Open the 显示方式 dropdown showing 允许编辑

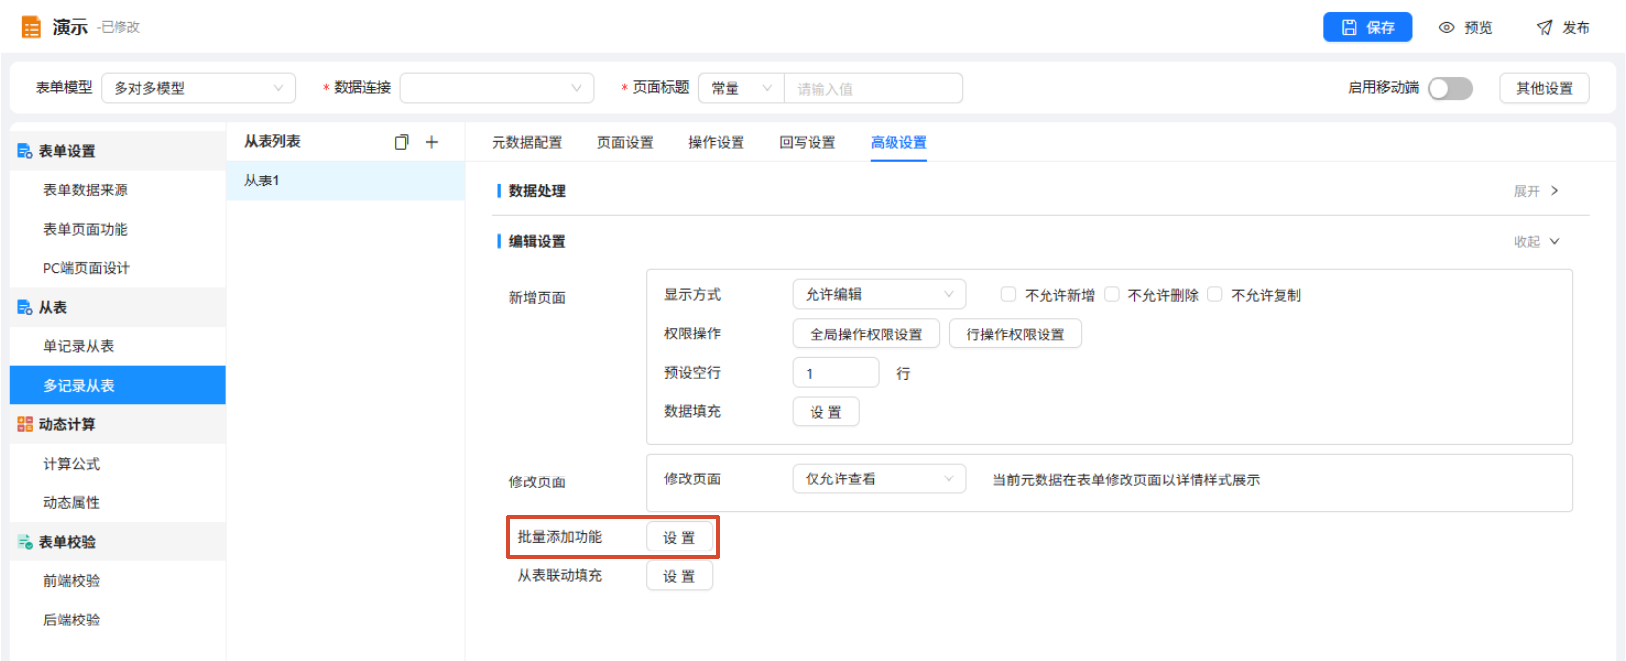[879, 294]
